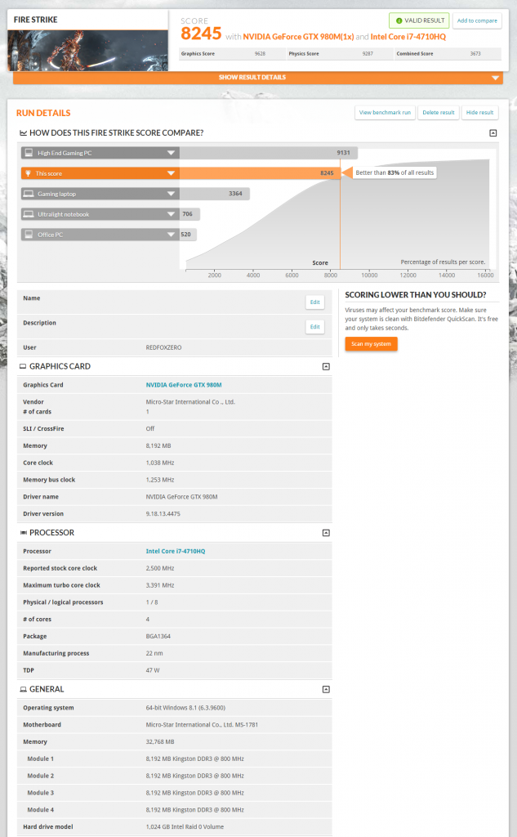Image resolution: width=517 pixels, height=837 pixels.
Task: Click the core clock value 1,038 MHz
Action: (160, 463)
